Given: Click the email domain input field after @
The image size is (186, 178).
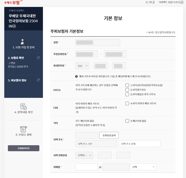Looking at the screenshot, I should 116,167.
